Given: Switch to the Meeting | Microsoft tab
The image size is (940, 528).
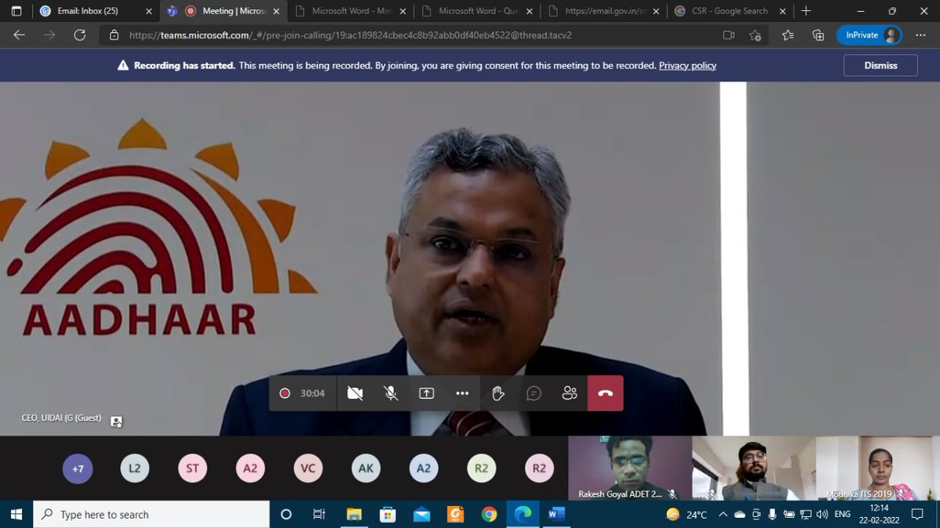Looking at the screenshot, I should tap(225, 11).
